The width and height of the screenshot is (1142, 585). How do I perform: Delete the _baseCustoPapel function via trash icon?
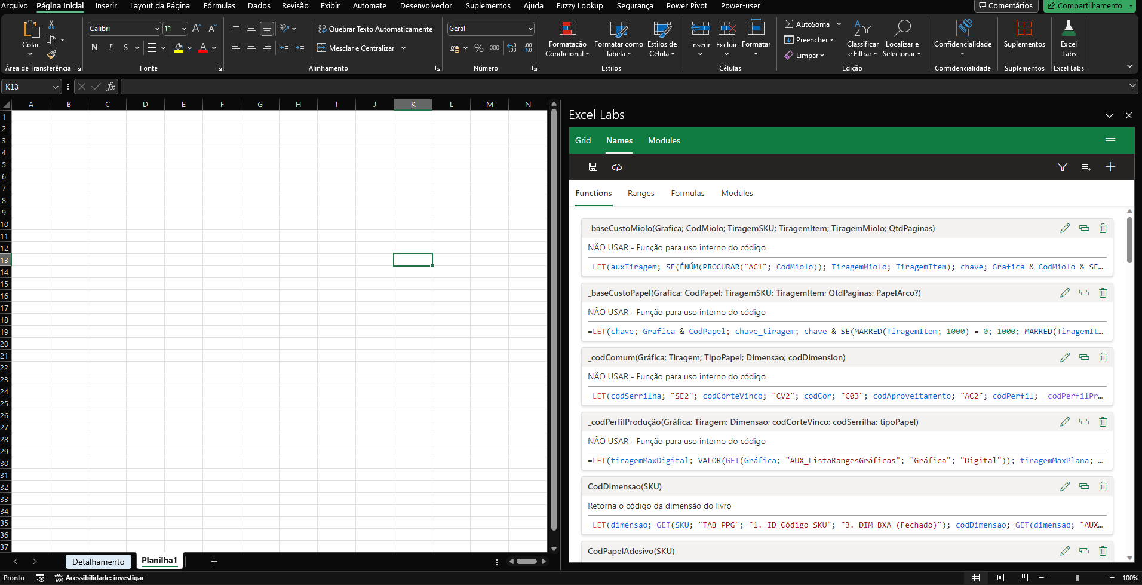click(x=1103, y=293)
